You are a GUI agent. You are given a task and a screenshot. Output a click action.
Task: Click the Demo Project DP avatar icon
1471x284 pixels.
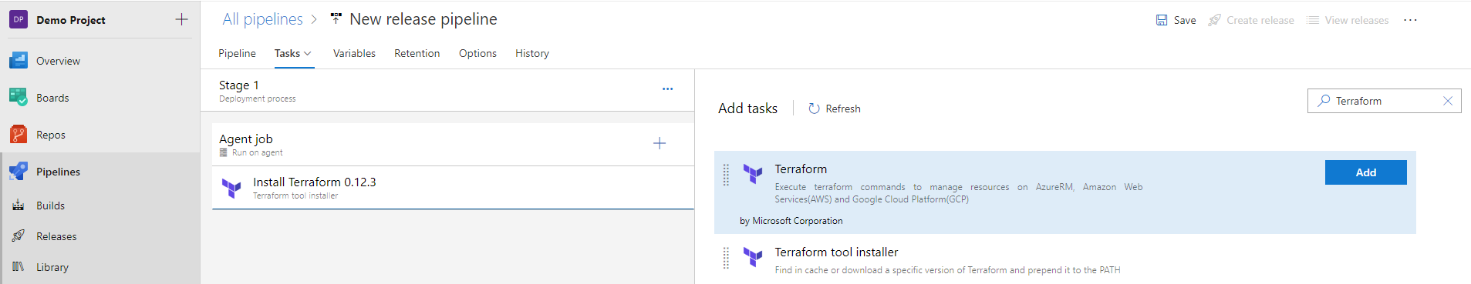click(19, 19)
